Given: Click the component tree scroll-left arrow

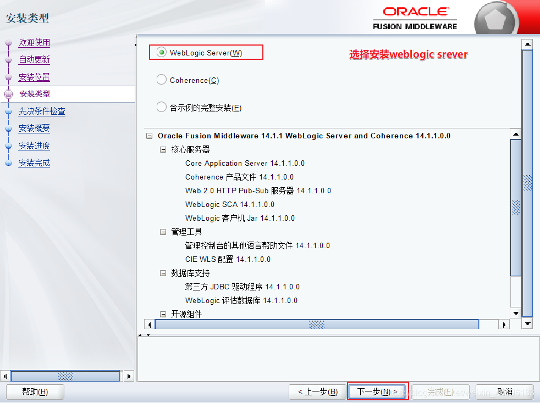Looking at the screenshot, I should [x=150, y=324].
